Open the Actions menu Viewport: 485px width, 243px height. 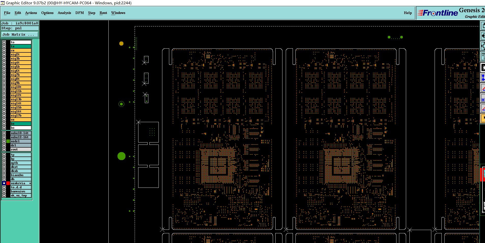point(31,13)
